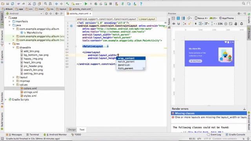Switch to the Design tab
251x141 pixels.
(72, 130)
